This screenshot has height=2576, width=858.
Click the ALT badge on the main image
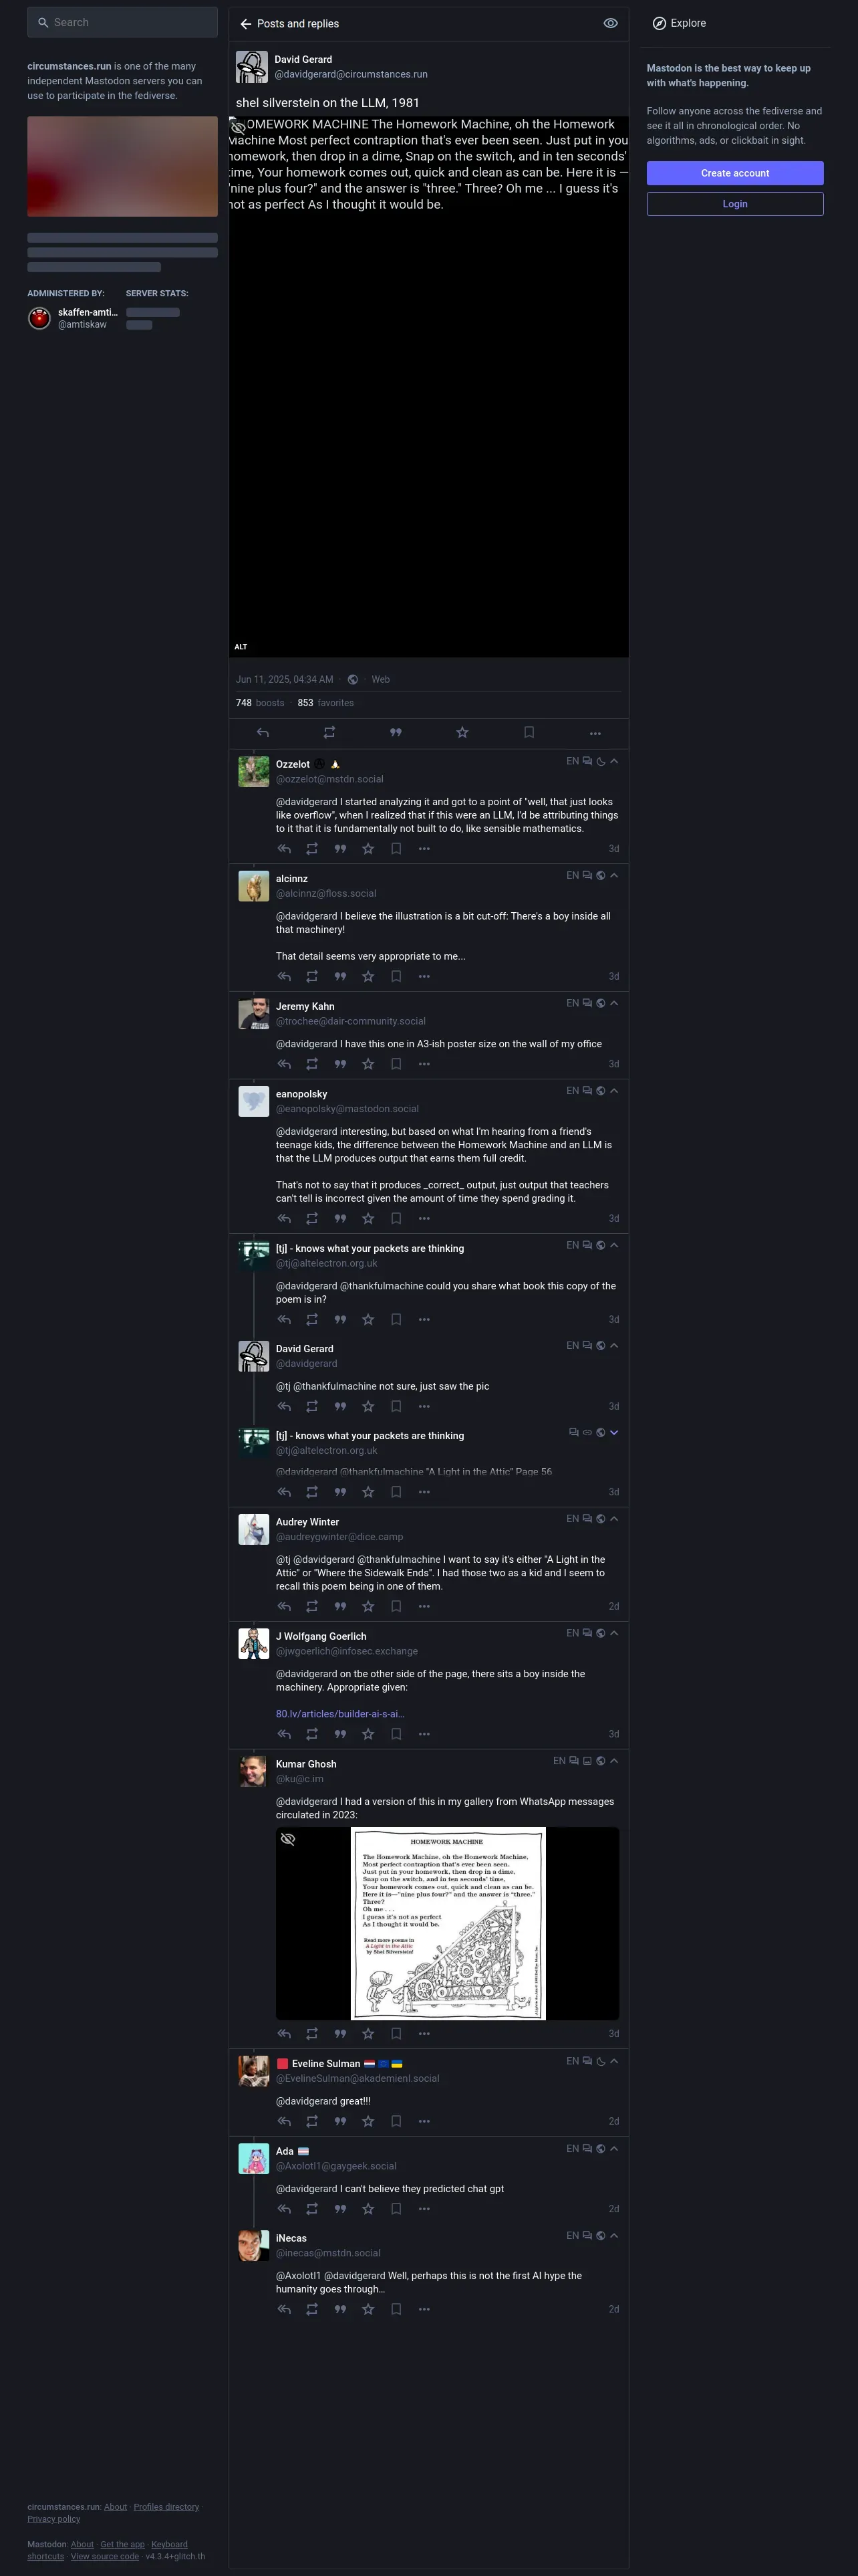click(241, 647)
